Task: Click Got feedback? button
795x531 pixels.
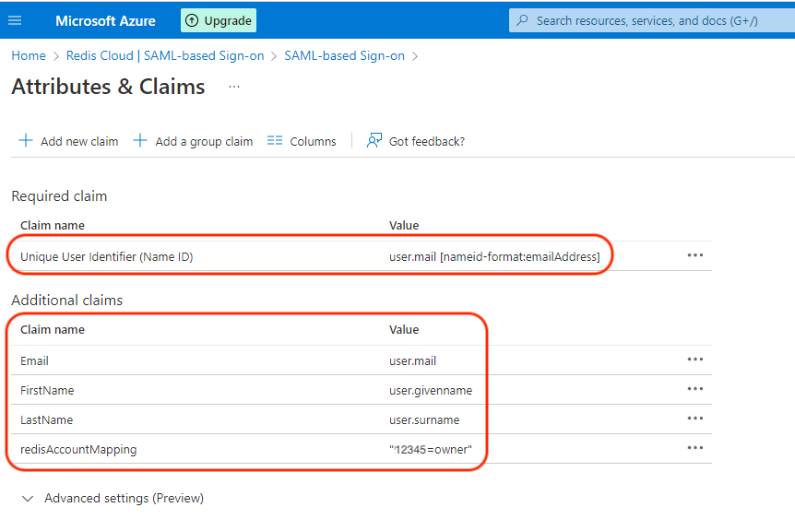Action: pos(416,141)
